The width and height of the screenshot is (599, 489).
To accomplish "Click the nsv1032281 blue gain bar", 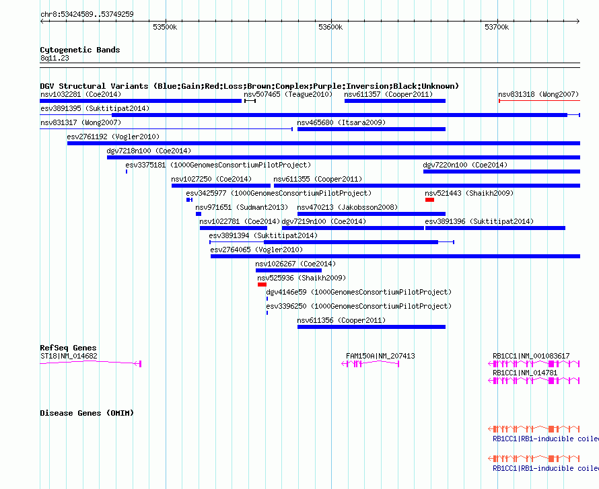I will pos(141,101).
